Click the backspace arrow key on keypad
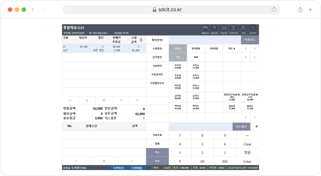Screen dimensions: 321x176 [247, 135]
